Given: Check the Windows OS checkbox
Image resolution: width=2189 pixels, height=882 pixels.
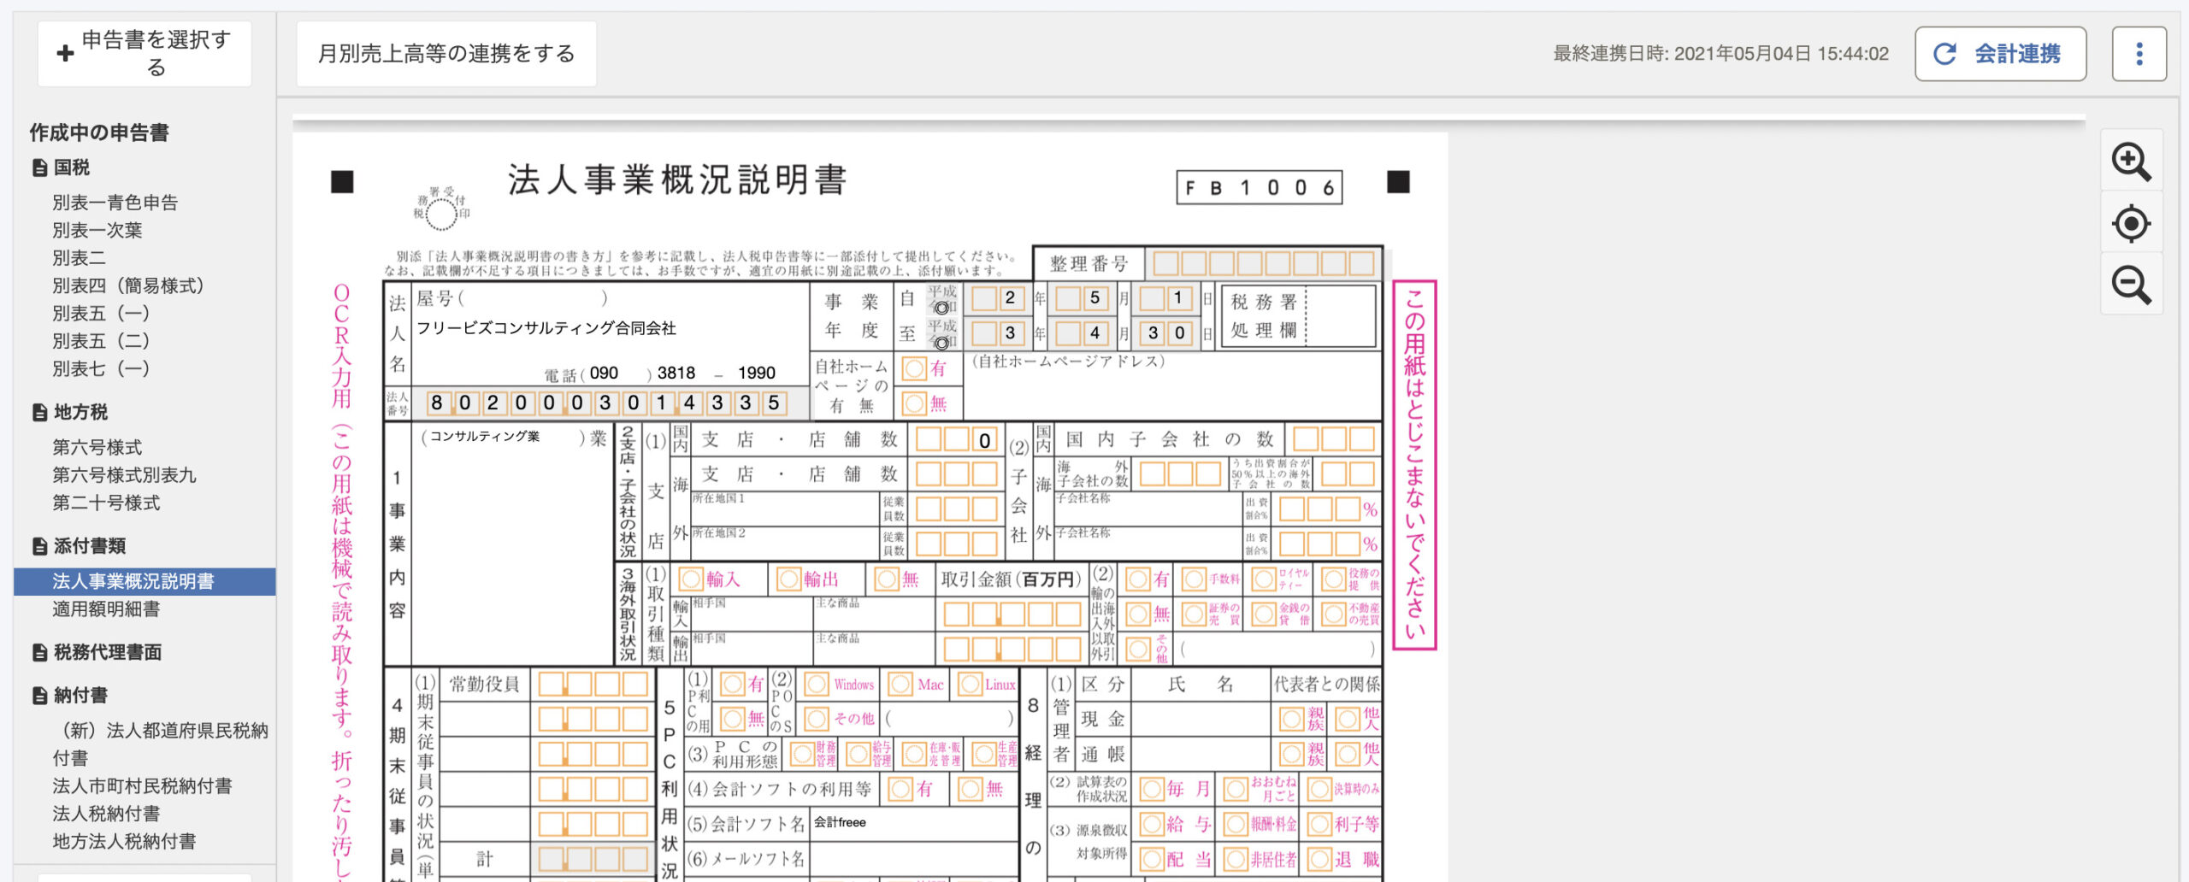Looking at the screenshot, I should click(x=817, y=685).
